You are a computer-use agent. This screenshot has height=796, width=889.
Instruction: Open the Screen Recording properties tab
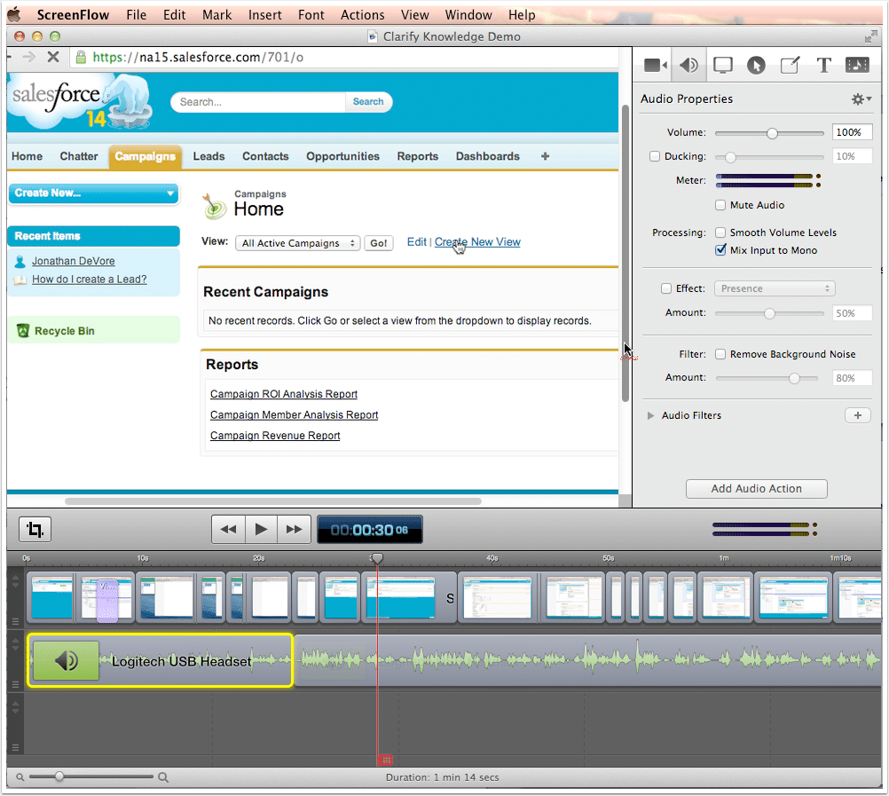tap(722, 65)
